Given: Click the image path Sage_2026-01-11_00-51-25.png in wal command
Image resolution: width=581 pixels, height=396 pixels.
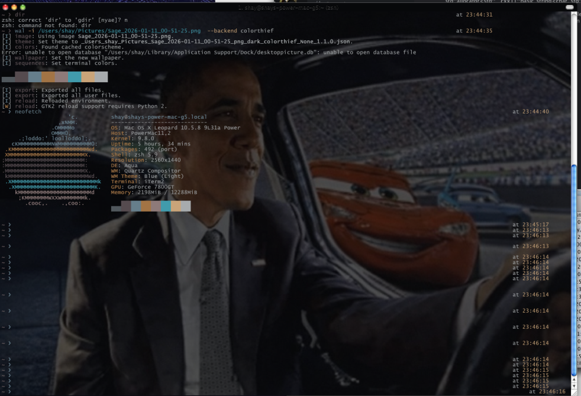Looking at the screenshot, I should click(x=120, y=31).
